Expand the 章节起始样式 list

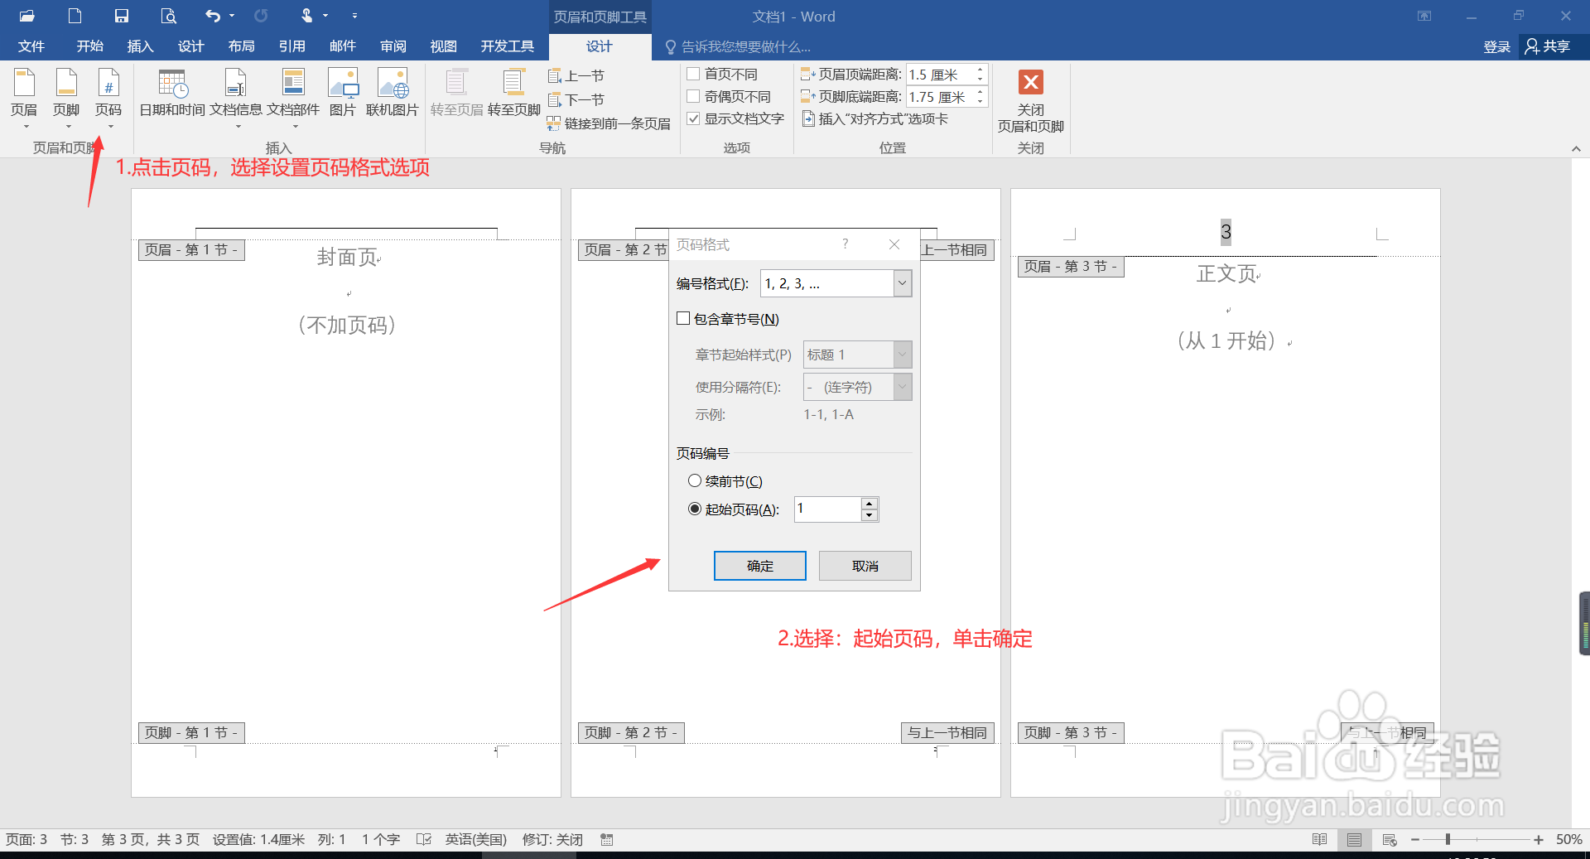coord(901,355)
